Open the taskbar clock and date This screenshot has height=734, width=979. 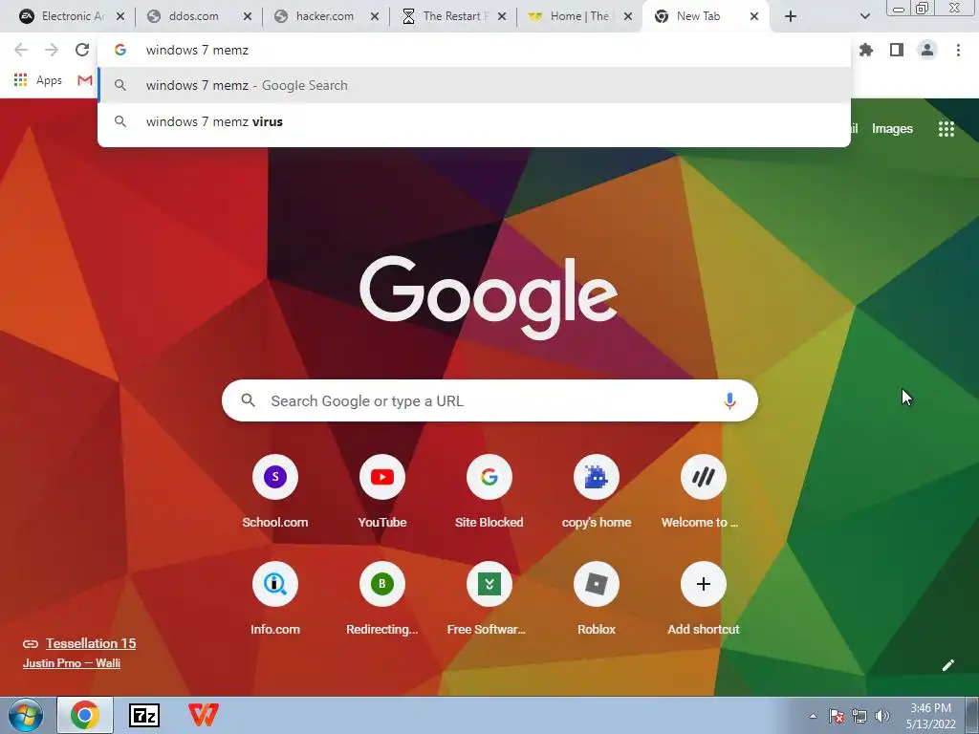coord(931,716)
